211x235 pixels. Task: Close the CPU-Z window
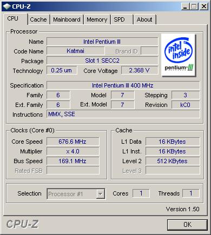coord(204,6)
